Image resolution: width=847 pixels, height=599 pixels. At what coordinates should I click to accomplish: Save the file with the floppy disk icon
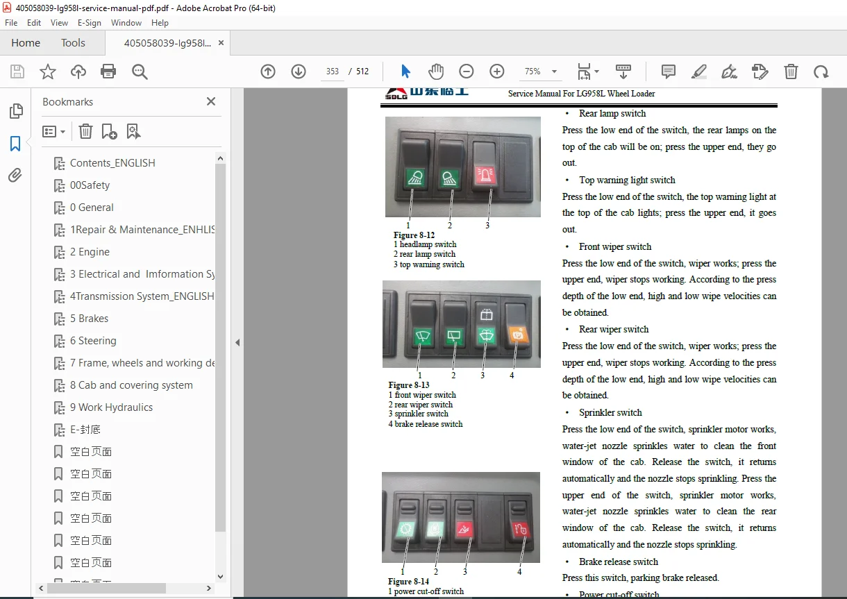tap(17, 71)
